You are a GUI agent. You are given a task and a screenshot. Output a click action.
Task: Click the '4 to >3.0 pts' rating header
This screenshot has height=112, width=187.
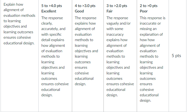(x=85, y=6)
